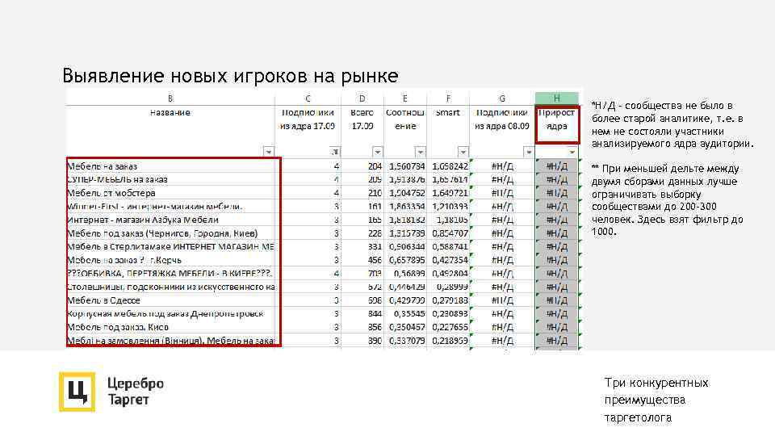775x436 pixels.
Task: Open filter dropdown for Всего 17.09 column
Action: [377, 151]
